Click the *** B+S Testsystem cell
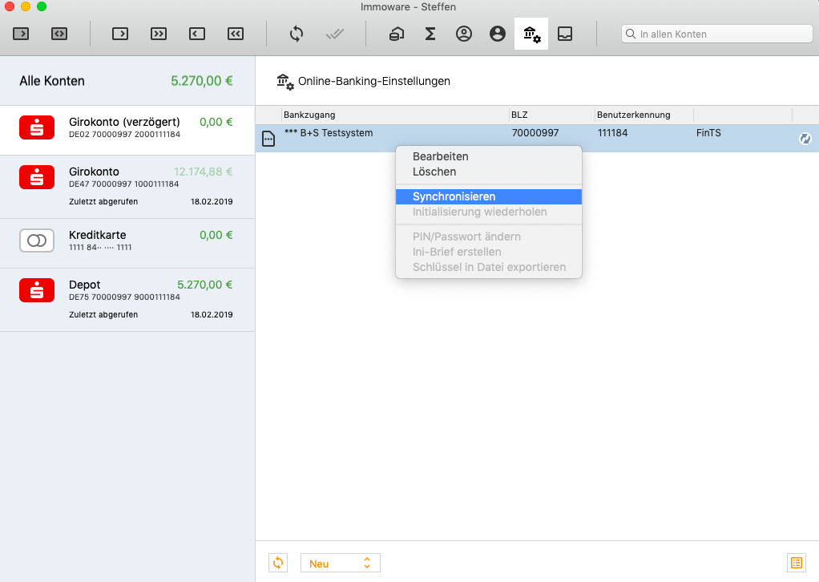This screenshot has height=582, width=819. tap(329, 133)
